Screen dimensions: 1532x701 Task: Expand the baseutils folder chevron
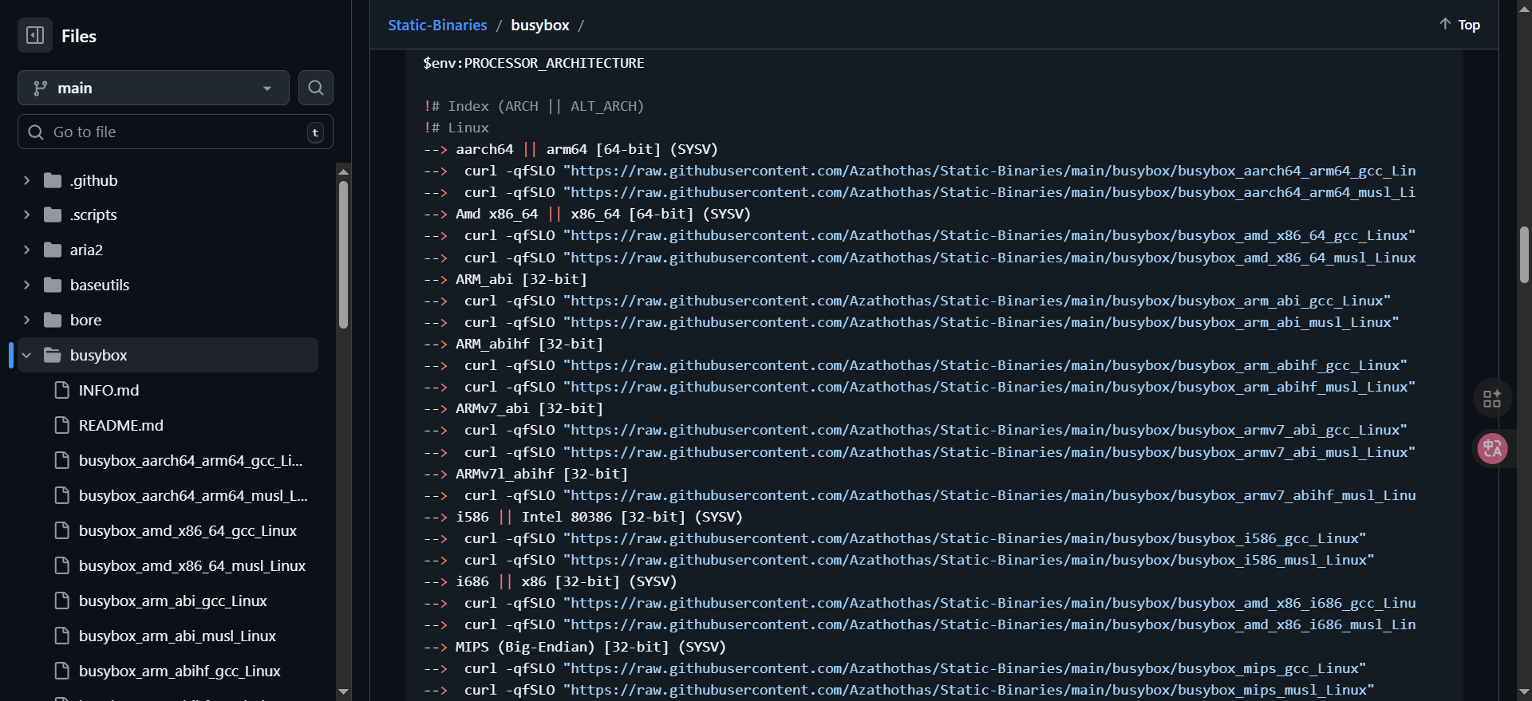pos(26,285)
